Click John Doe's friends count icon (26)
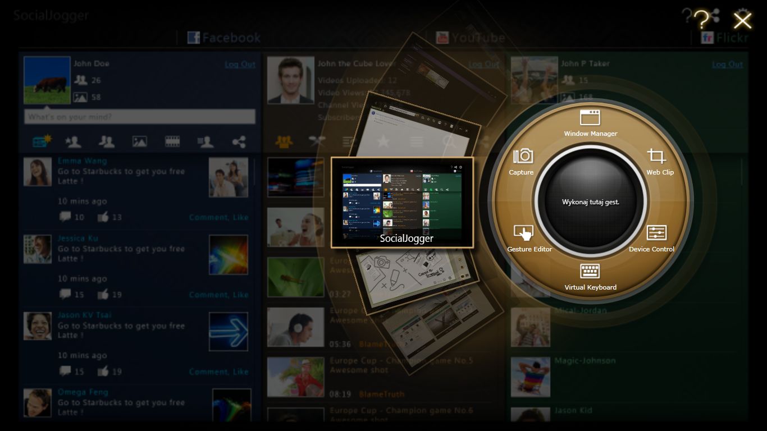 click(x=80, y=80)
